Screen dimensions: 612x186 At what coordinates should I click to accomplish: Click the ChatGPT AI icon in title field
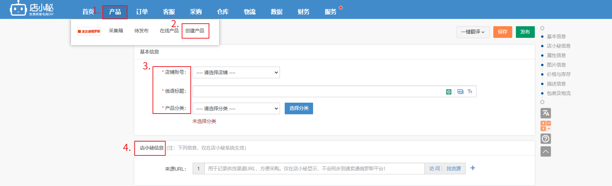[x=449, y=92]
